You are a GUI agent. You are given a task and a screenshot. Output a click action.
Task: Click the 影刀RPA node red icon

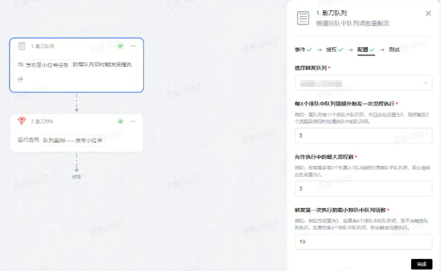pos(22,121)
